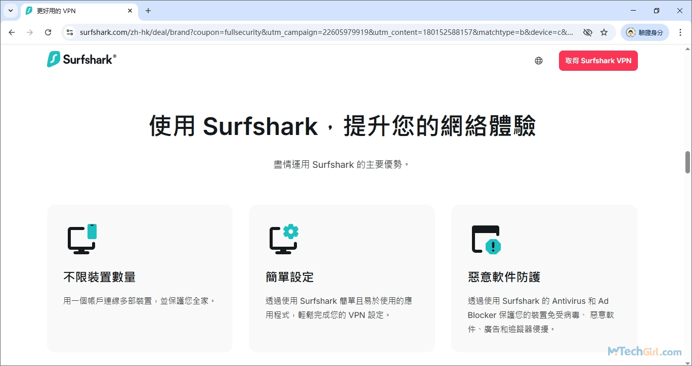
Task: Click subtitle 盡情運用 Surfshark 的主要優勢。
Action: (x=341, y=164)
